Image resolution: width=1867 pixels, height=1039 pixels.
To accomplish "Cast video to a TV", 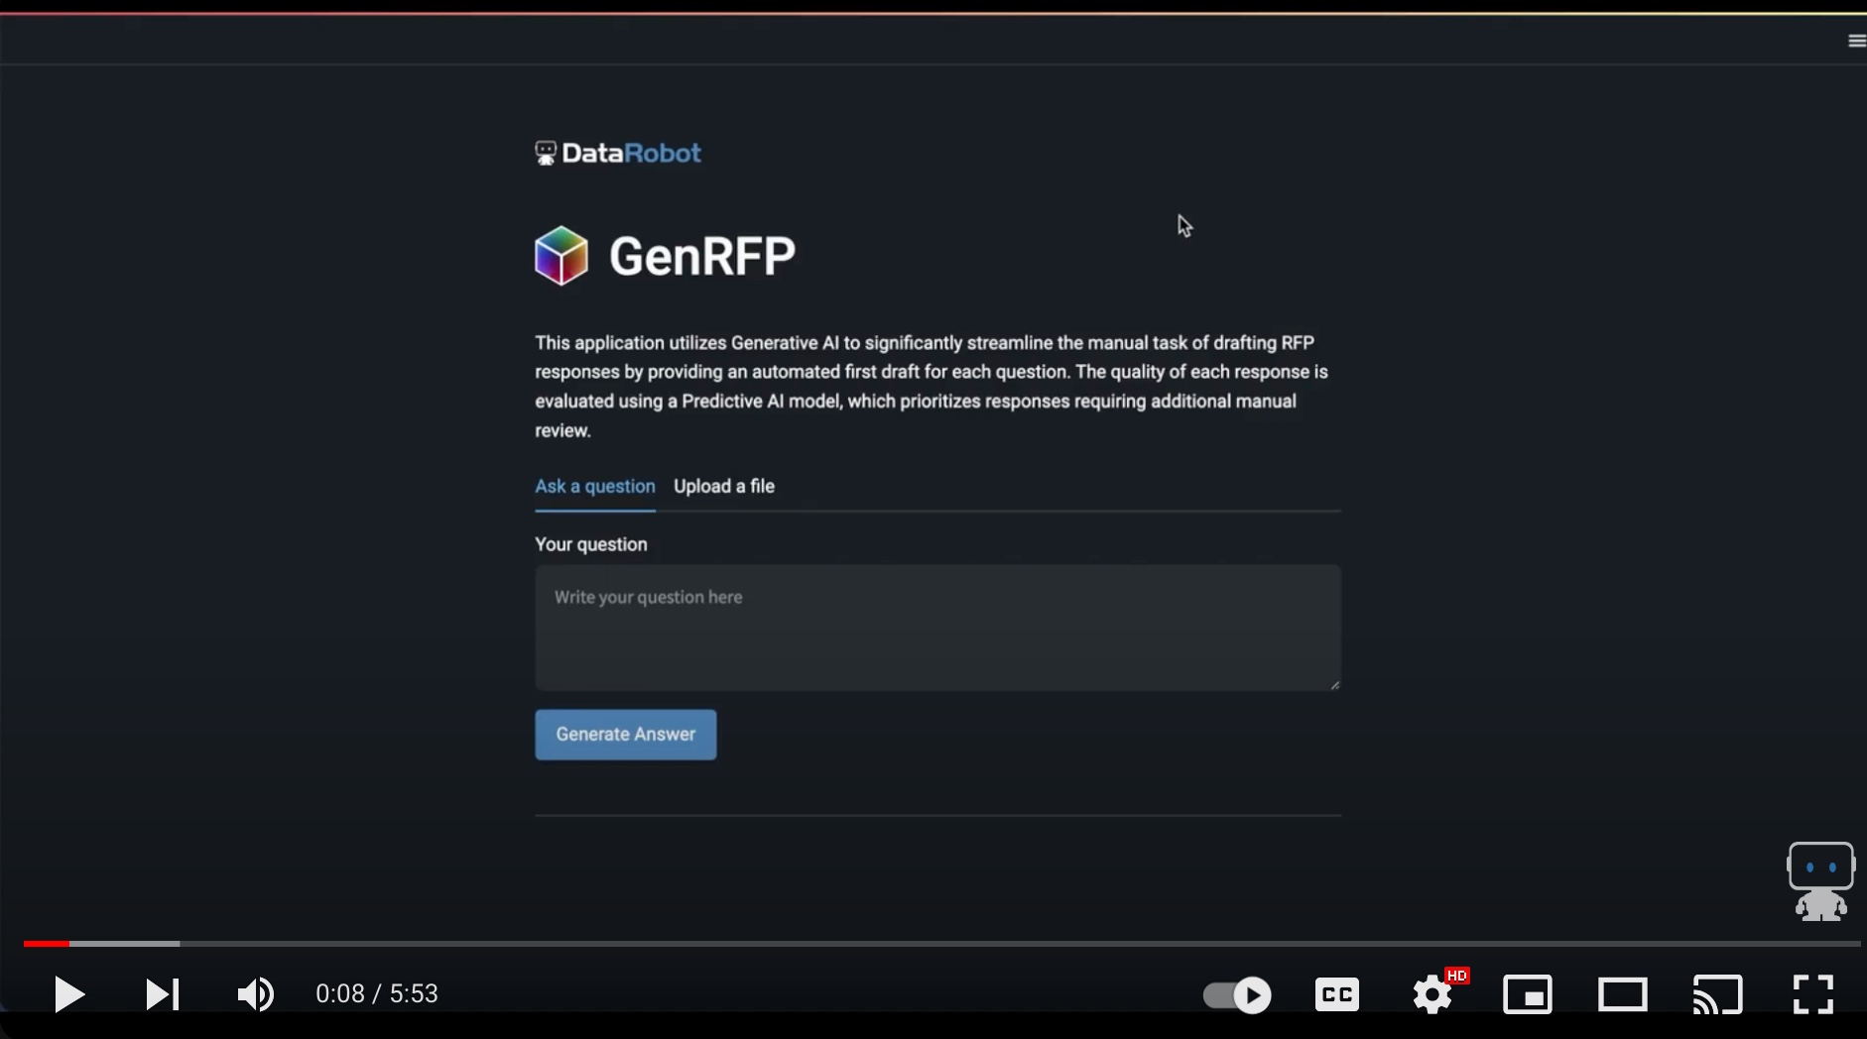I will pyautogui.click(x=1718, y=994).
